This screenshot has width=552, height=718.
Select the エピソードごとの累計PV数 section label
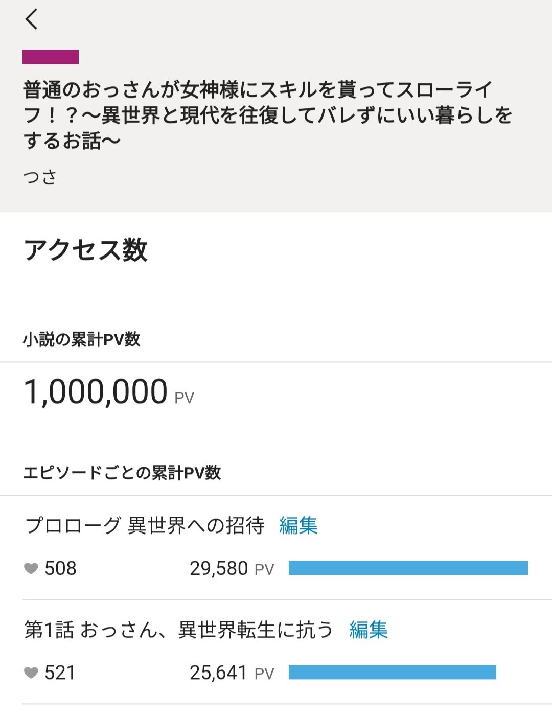click(x=122, y=473)
